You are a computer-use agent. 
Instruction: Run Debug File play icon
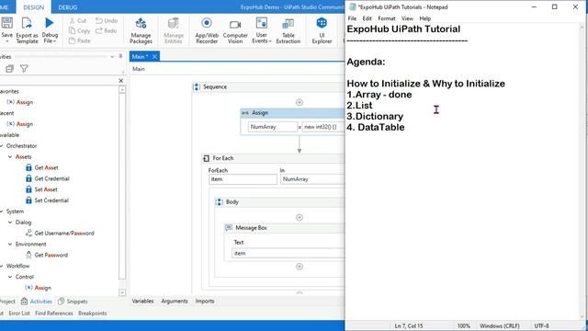click(49, 23)
